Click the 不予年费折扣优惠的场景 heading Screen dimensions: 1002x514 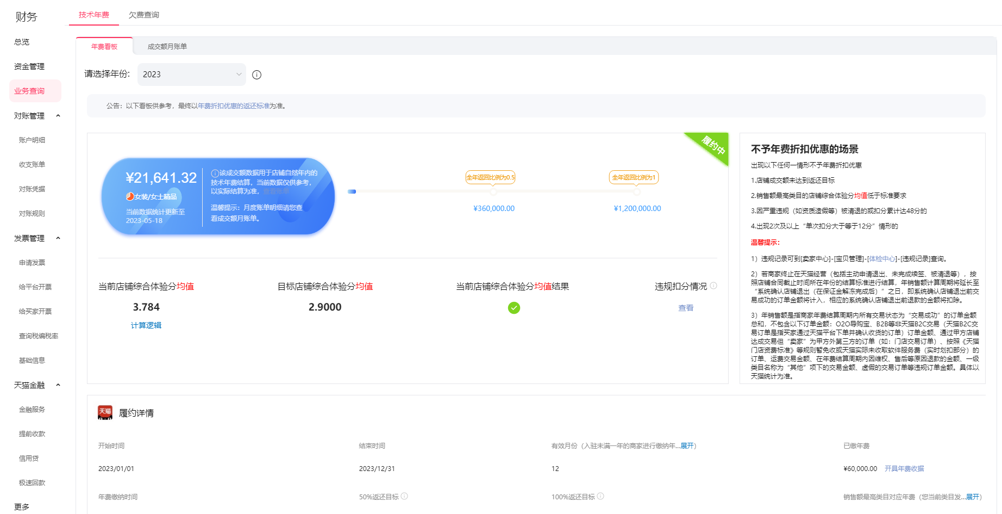point(805,148)
